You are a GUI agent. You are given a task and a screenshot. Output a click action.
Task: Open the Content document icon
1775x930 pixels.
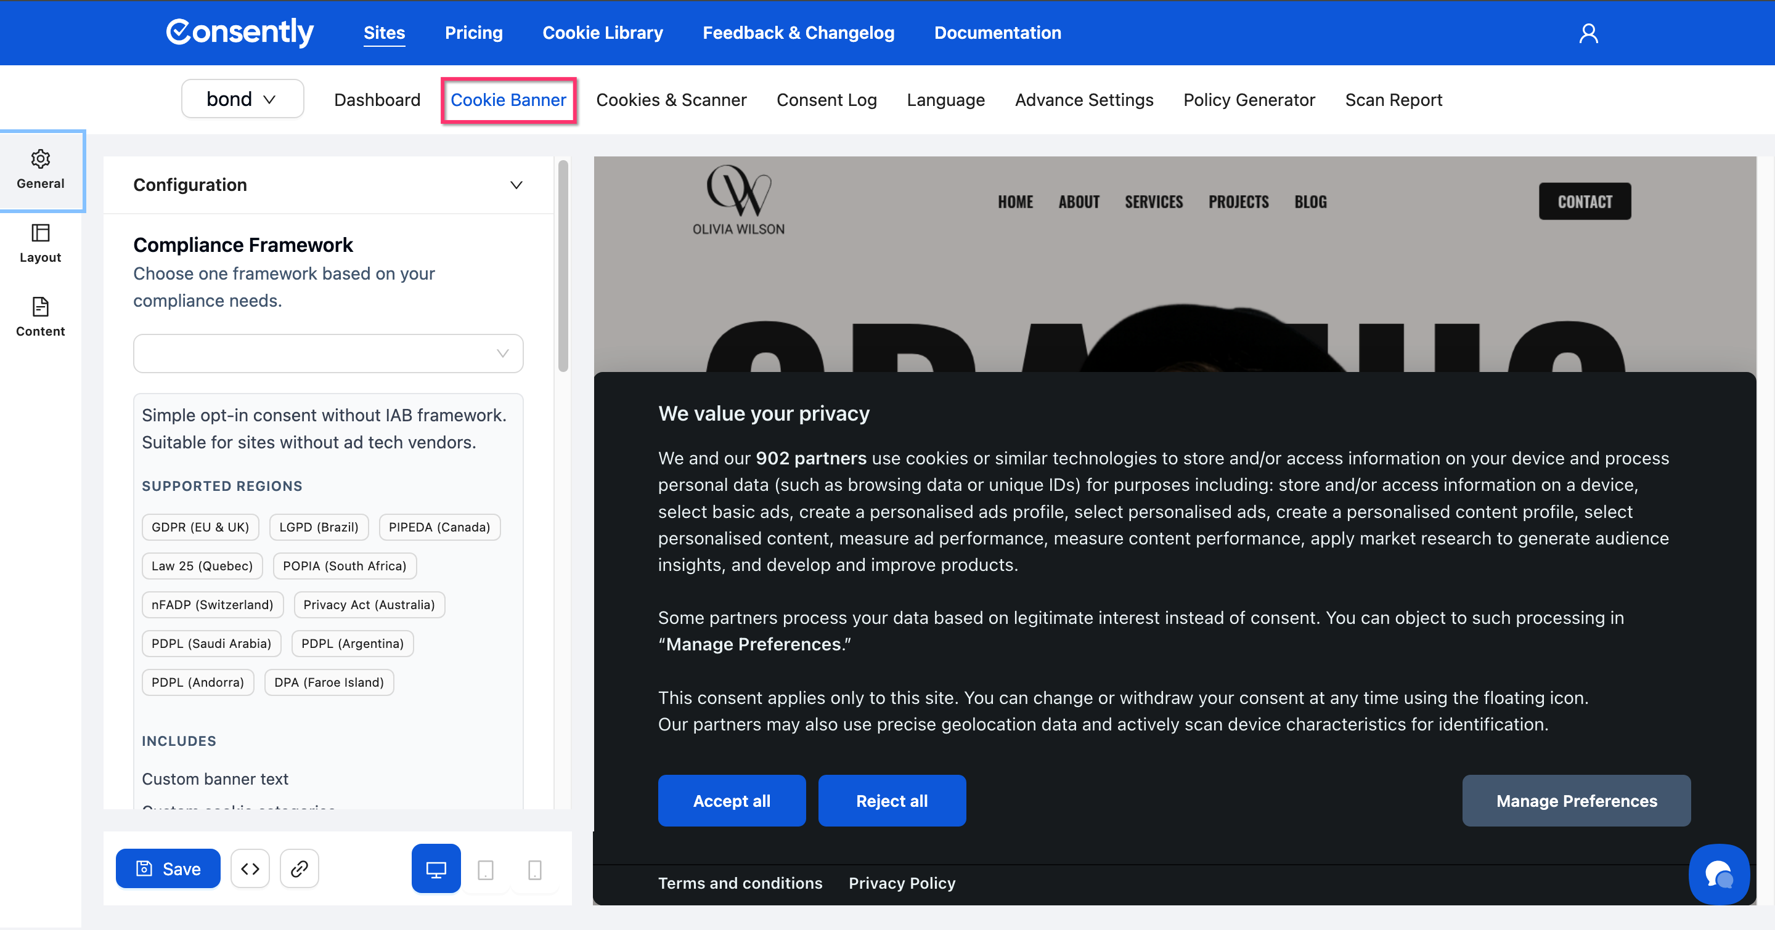(x=41, y=307)
